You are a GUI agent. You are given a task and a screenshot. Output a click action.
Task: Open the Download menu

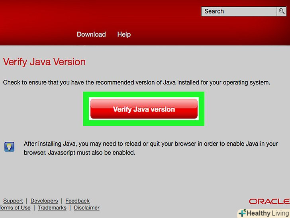click(x=91, y=34)
